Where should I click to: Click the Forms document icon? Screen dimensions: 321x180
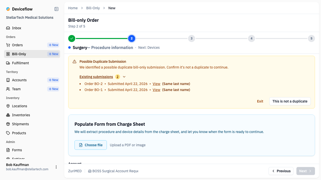(x=8, y=150)
